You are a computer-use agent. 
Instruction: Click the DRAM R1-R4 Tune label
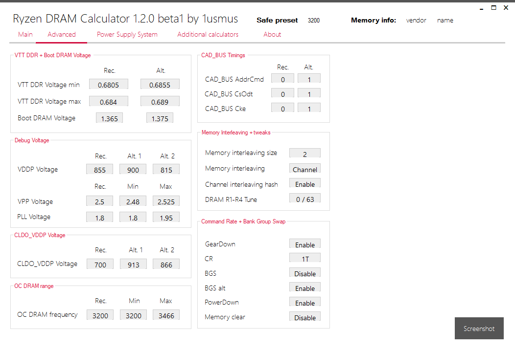[x=231, y=199]
